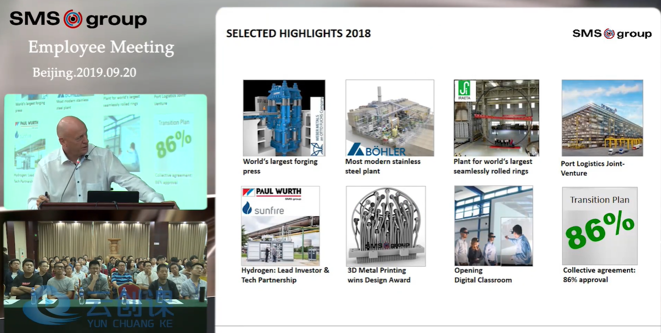The height and width of the screenshot is (333, 661).
Task: Click the vertical Weber Metals label
Action: [317, 126]
